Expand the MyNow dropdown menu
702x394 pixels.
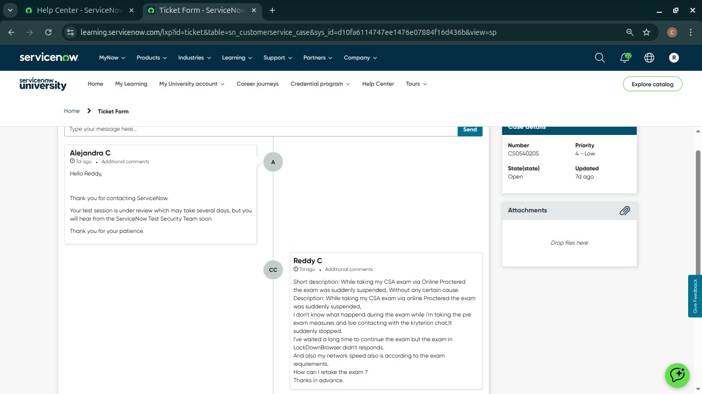click(112, 58)
